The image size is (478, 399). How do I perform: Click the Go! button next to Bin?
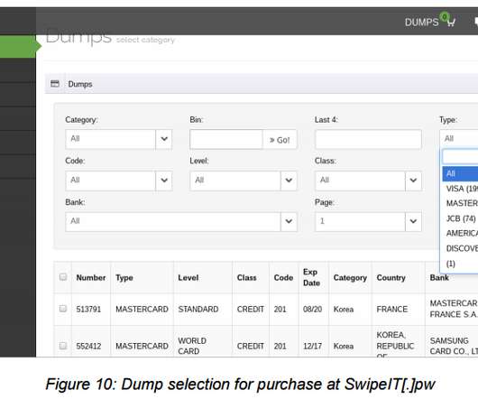tap(280, 140)
